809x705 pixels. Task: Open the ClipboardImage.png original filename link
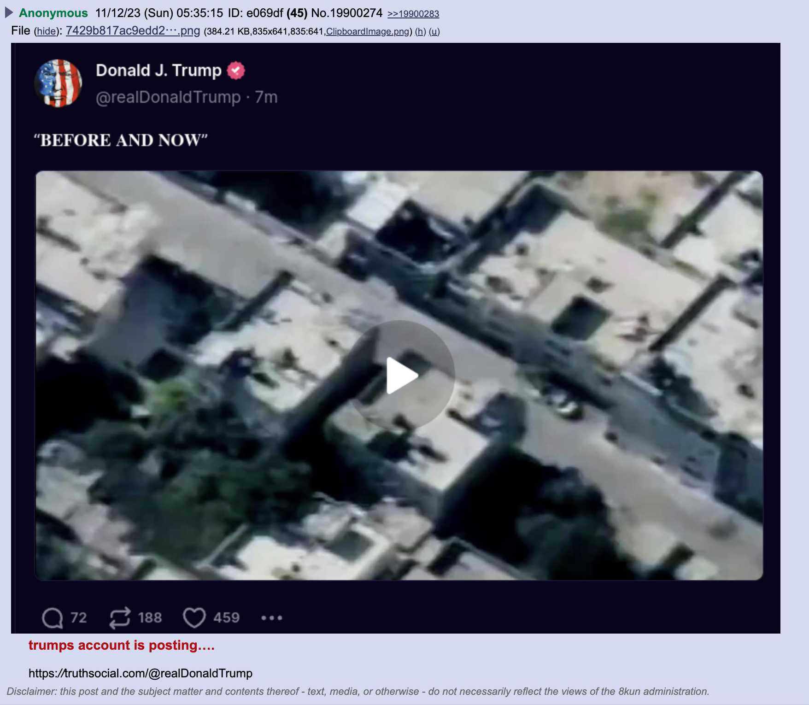pyautogui.click(x=368, y=31)
